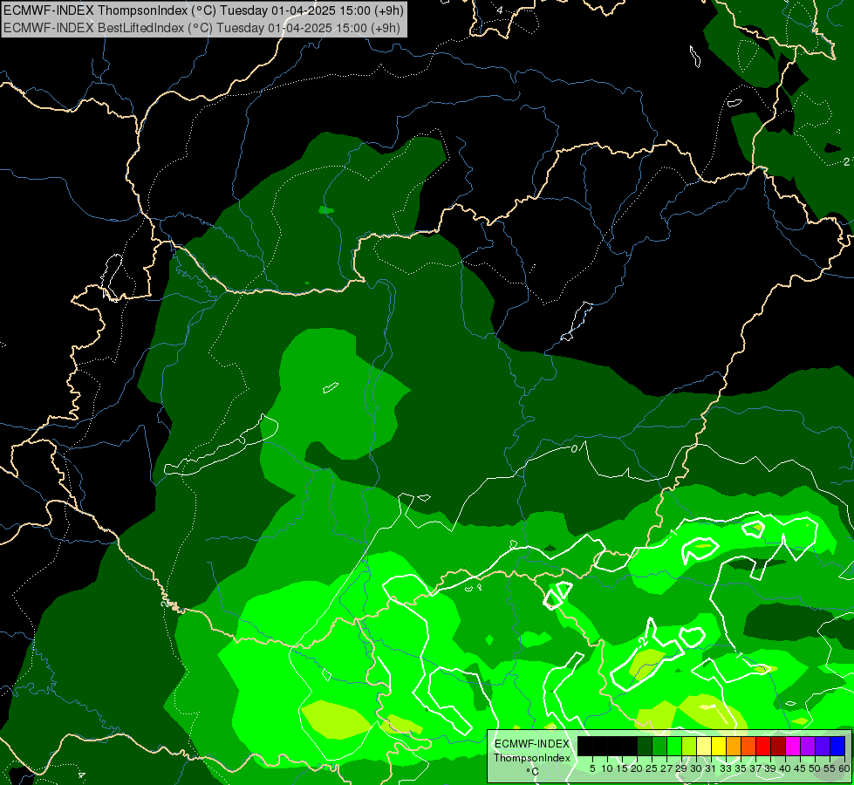The width and height of the screenshot is (854, 785).
Task: Click the ThompsonIndex label in legend
Action: [532, 758]
